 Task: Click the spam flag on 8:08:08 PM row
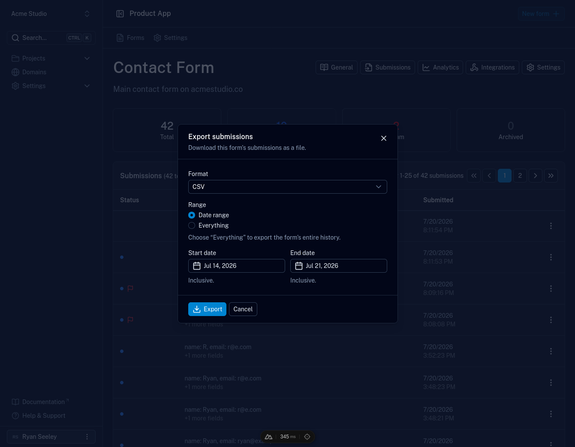(130, 320)
